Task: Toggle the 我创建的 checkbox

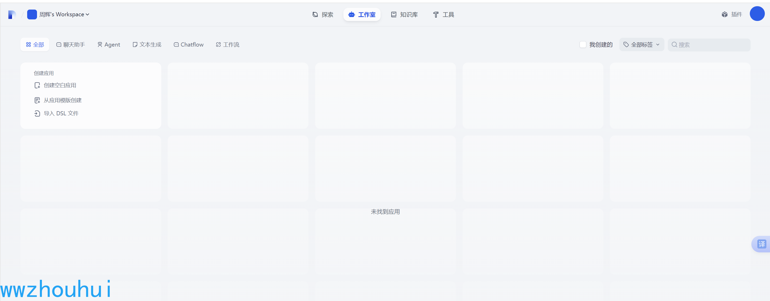Action: (x=583, y=44)
